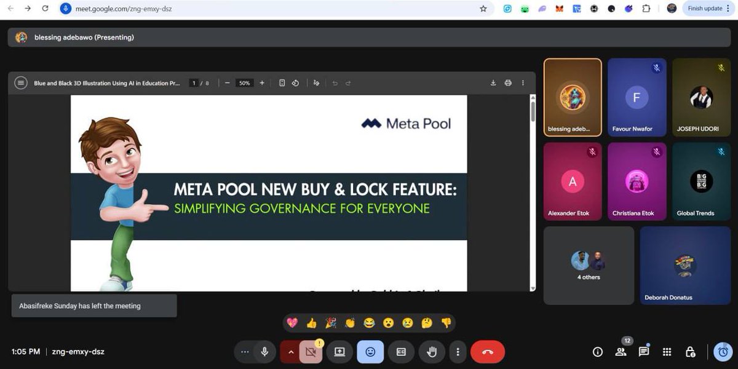Raise your hand
The width and height of the screenshot is (738, 369).
[x=432, y=352]
